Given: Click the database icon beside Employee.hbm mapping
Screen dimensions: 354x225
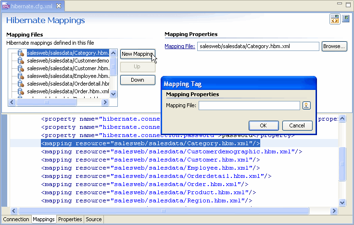Looking at the screenshot, I should (21, 76).
